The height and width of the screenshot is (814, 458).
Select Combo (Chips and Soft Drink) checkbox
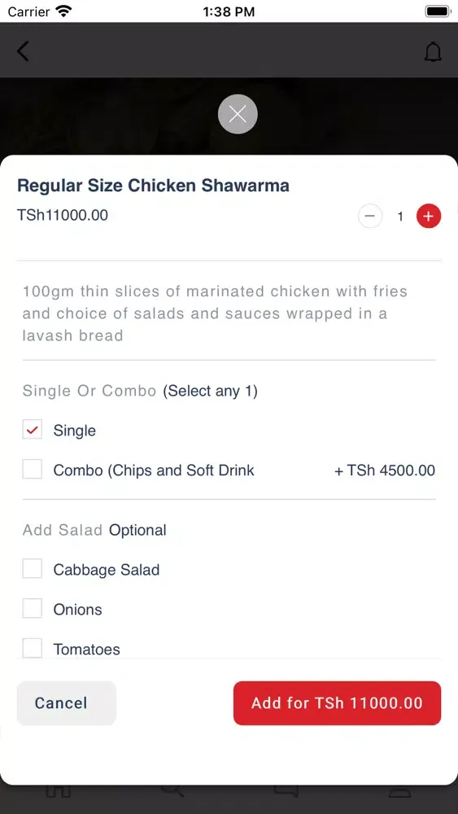[x=33, y=470]
